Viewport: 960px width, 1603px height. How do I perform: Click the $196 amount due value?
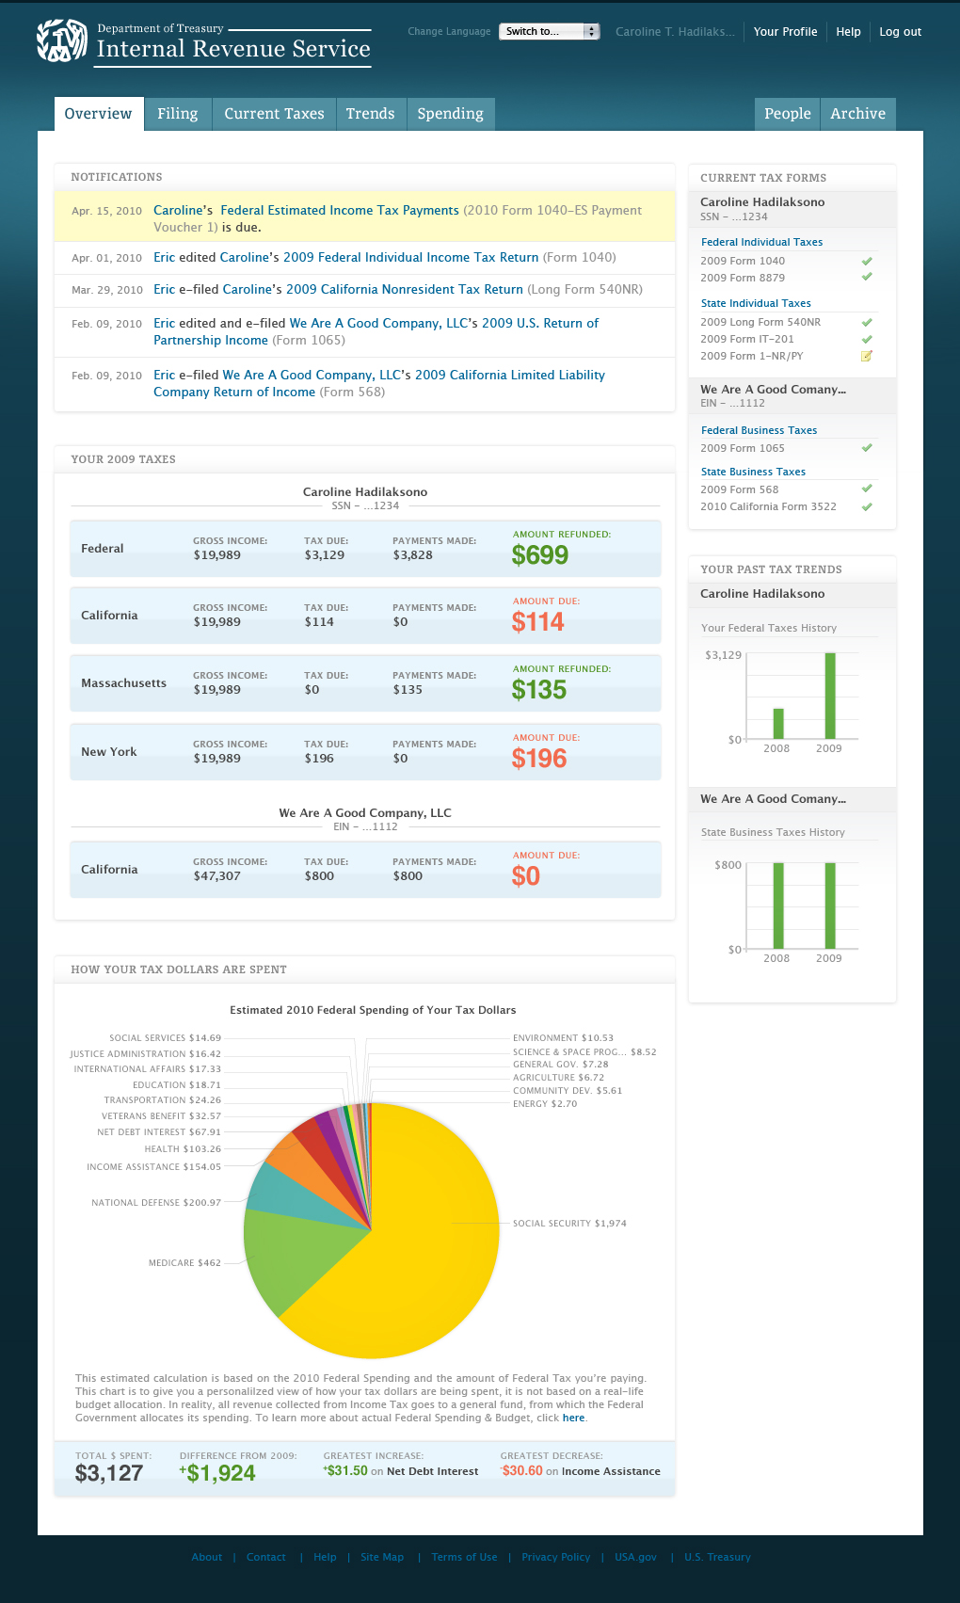point(539,759)
